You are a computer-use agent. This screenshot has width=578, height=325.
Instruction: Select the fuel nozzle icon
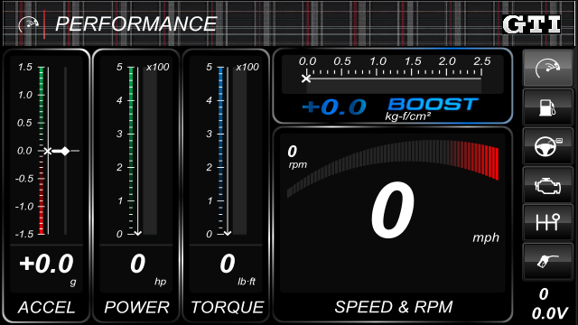(548, 262)
